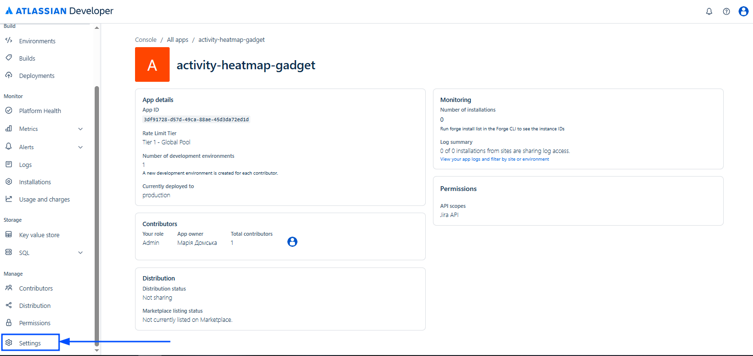This screenshot has height=356, width=753.
Task: Click the Platform Health checkmark icon
Action: point(9,111)
